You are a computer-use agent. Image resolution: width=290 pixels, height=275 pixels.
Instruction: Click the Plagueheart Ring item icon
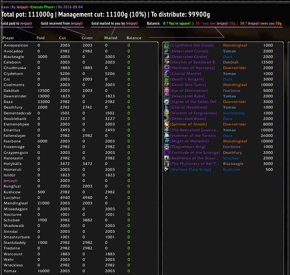[166, 147]
